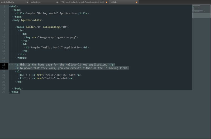Click the cellpadding="10" attribute
The height and width of the screenshot is (139, 211).
[55, 27]
